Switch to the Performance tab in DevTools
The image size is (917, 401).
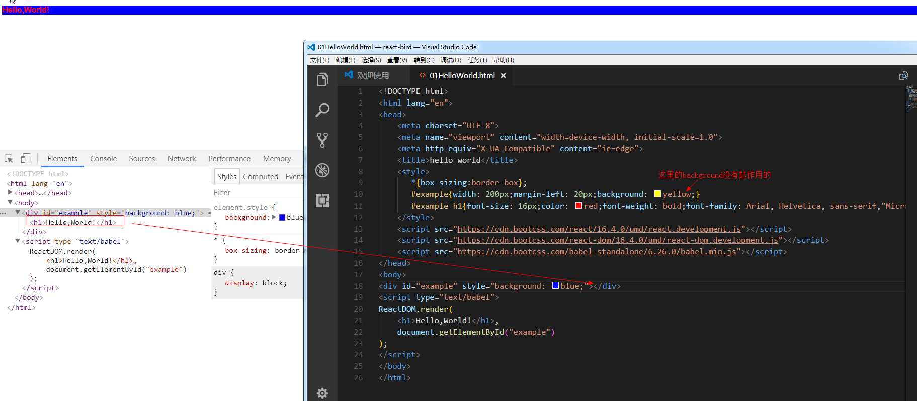tap(229, 159)
